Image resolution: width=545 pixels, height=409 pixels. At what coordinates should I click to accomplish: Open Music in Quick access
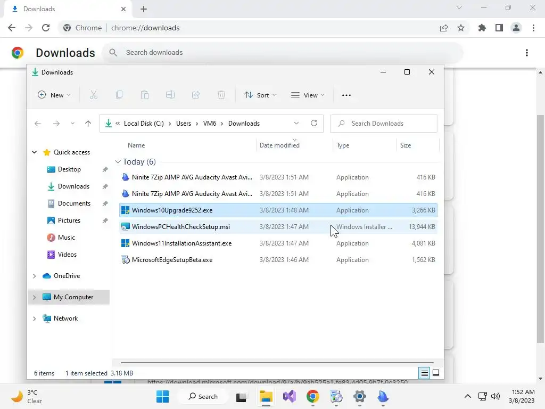(66, 238)
